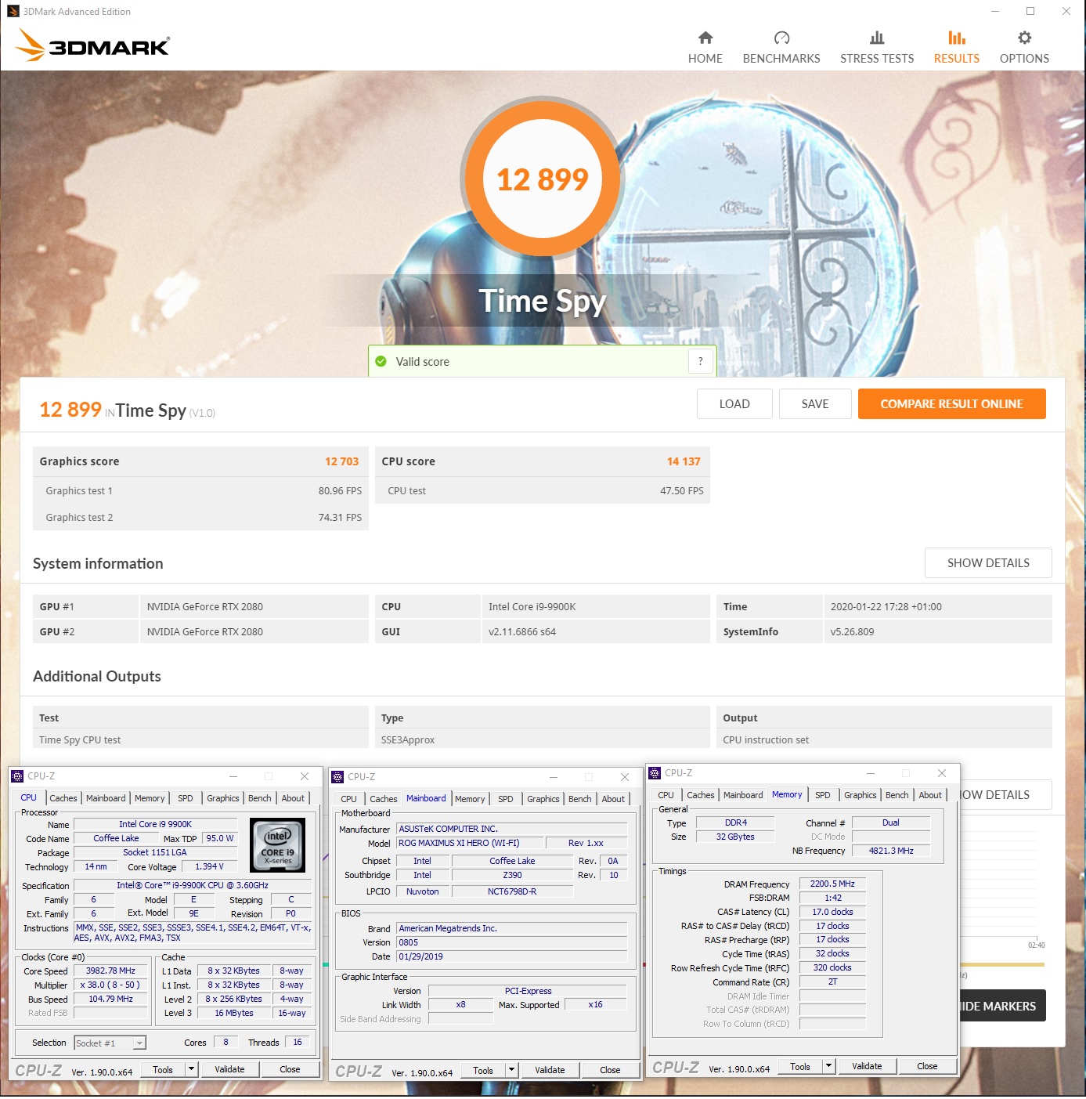
Task: Click Tools button in the Memory window
Action: [x=801, y=1066]
